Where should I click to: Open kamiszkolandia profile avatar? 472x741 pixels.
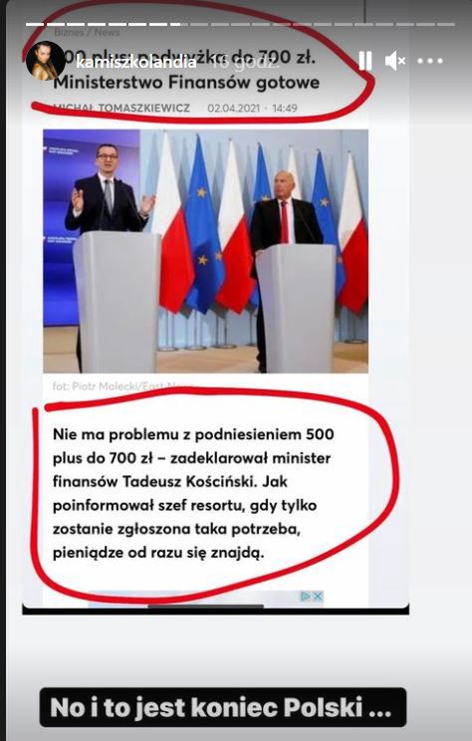46,61
